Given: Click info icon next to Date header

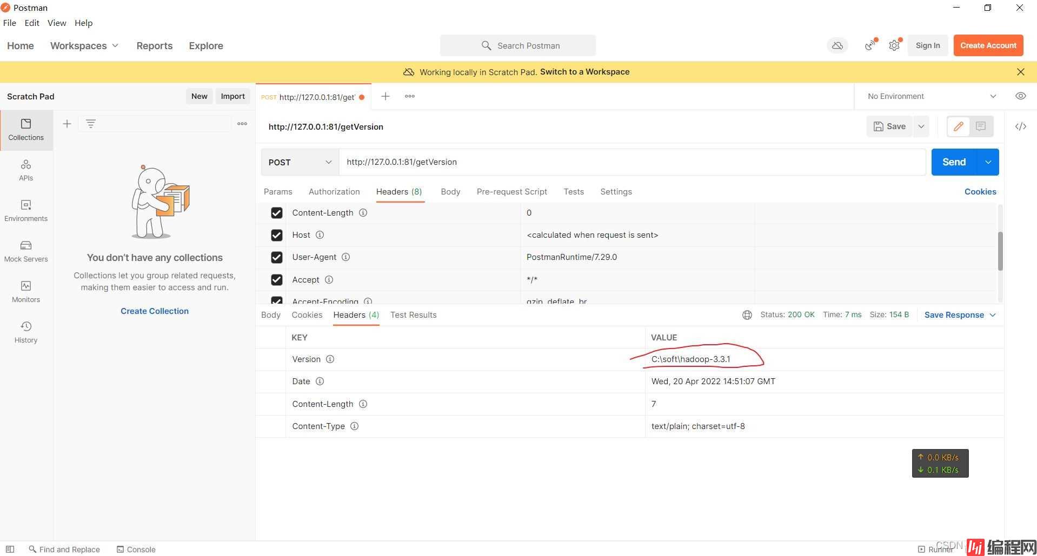Looking at the screenshot, I should 320,381.
